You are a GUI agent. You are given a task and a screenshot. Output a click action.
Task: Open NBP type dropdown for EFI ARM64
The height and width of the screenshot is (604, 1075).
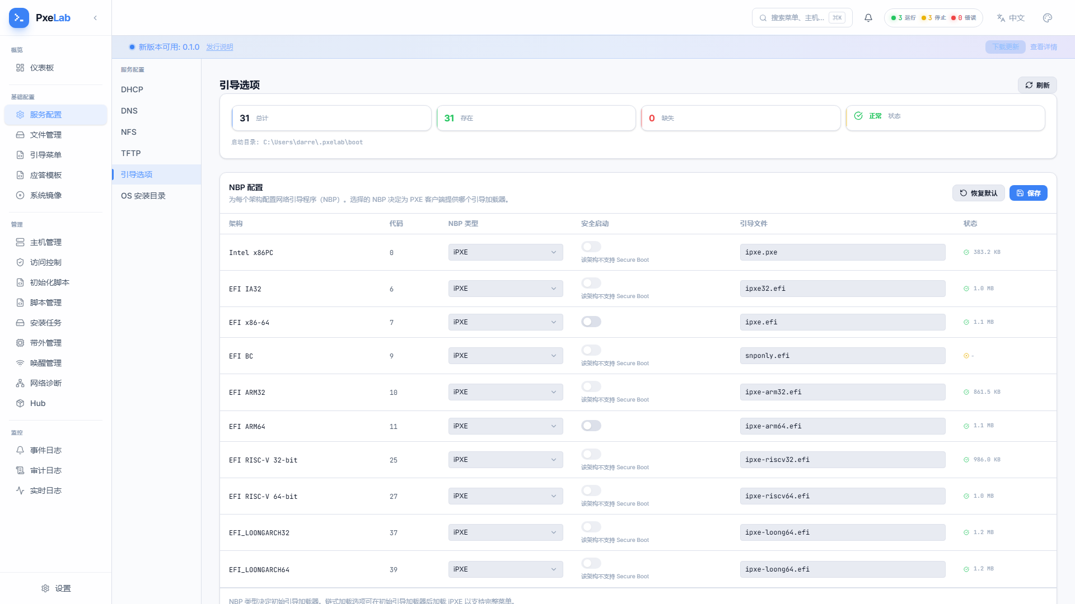point(506,426)
